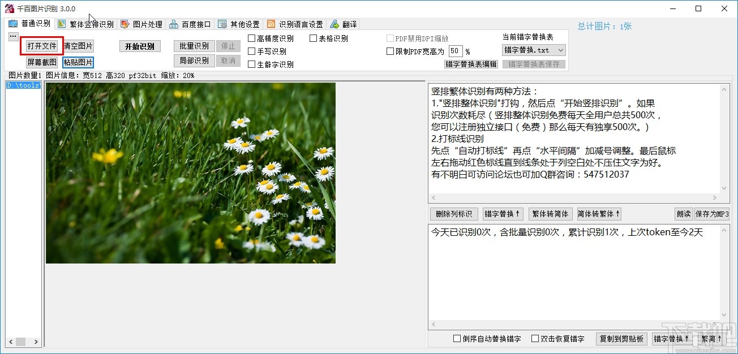Open the 错字替换.txt dropdown
Screen dimensions: 738x354
coord(534,50)
